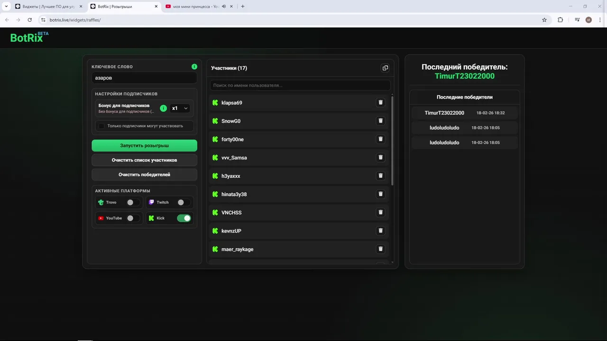Screen dimensions: 607x341
Task: Click the trash icon next to forty00ne
Action: click(x=380, y=139)
